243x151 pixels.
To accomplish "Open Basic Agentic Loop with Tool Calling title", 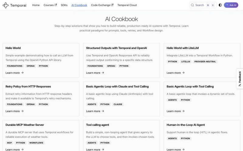I will coord(190,86).
